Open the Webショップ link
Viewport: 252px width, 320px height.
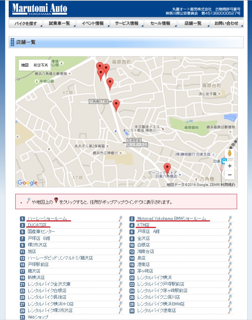pos(38,317)
